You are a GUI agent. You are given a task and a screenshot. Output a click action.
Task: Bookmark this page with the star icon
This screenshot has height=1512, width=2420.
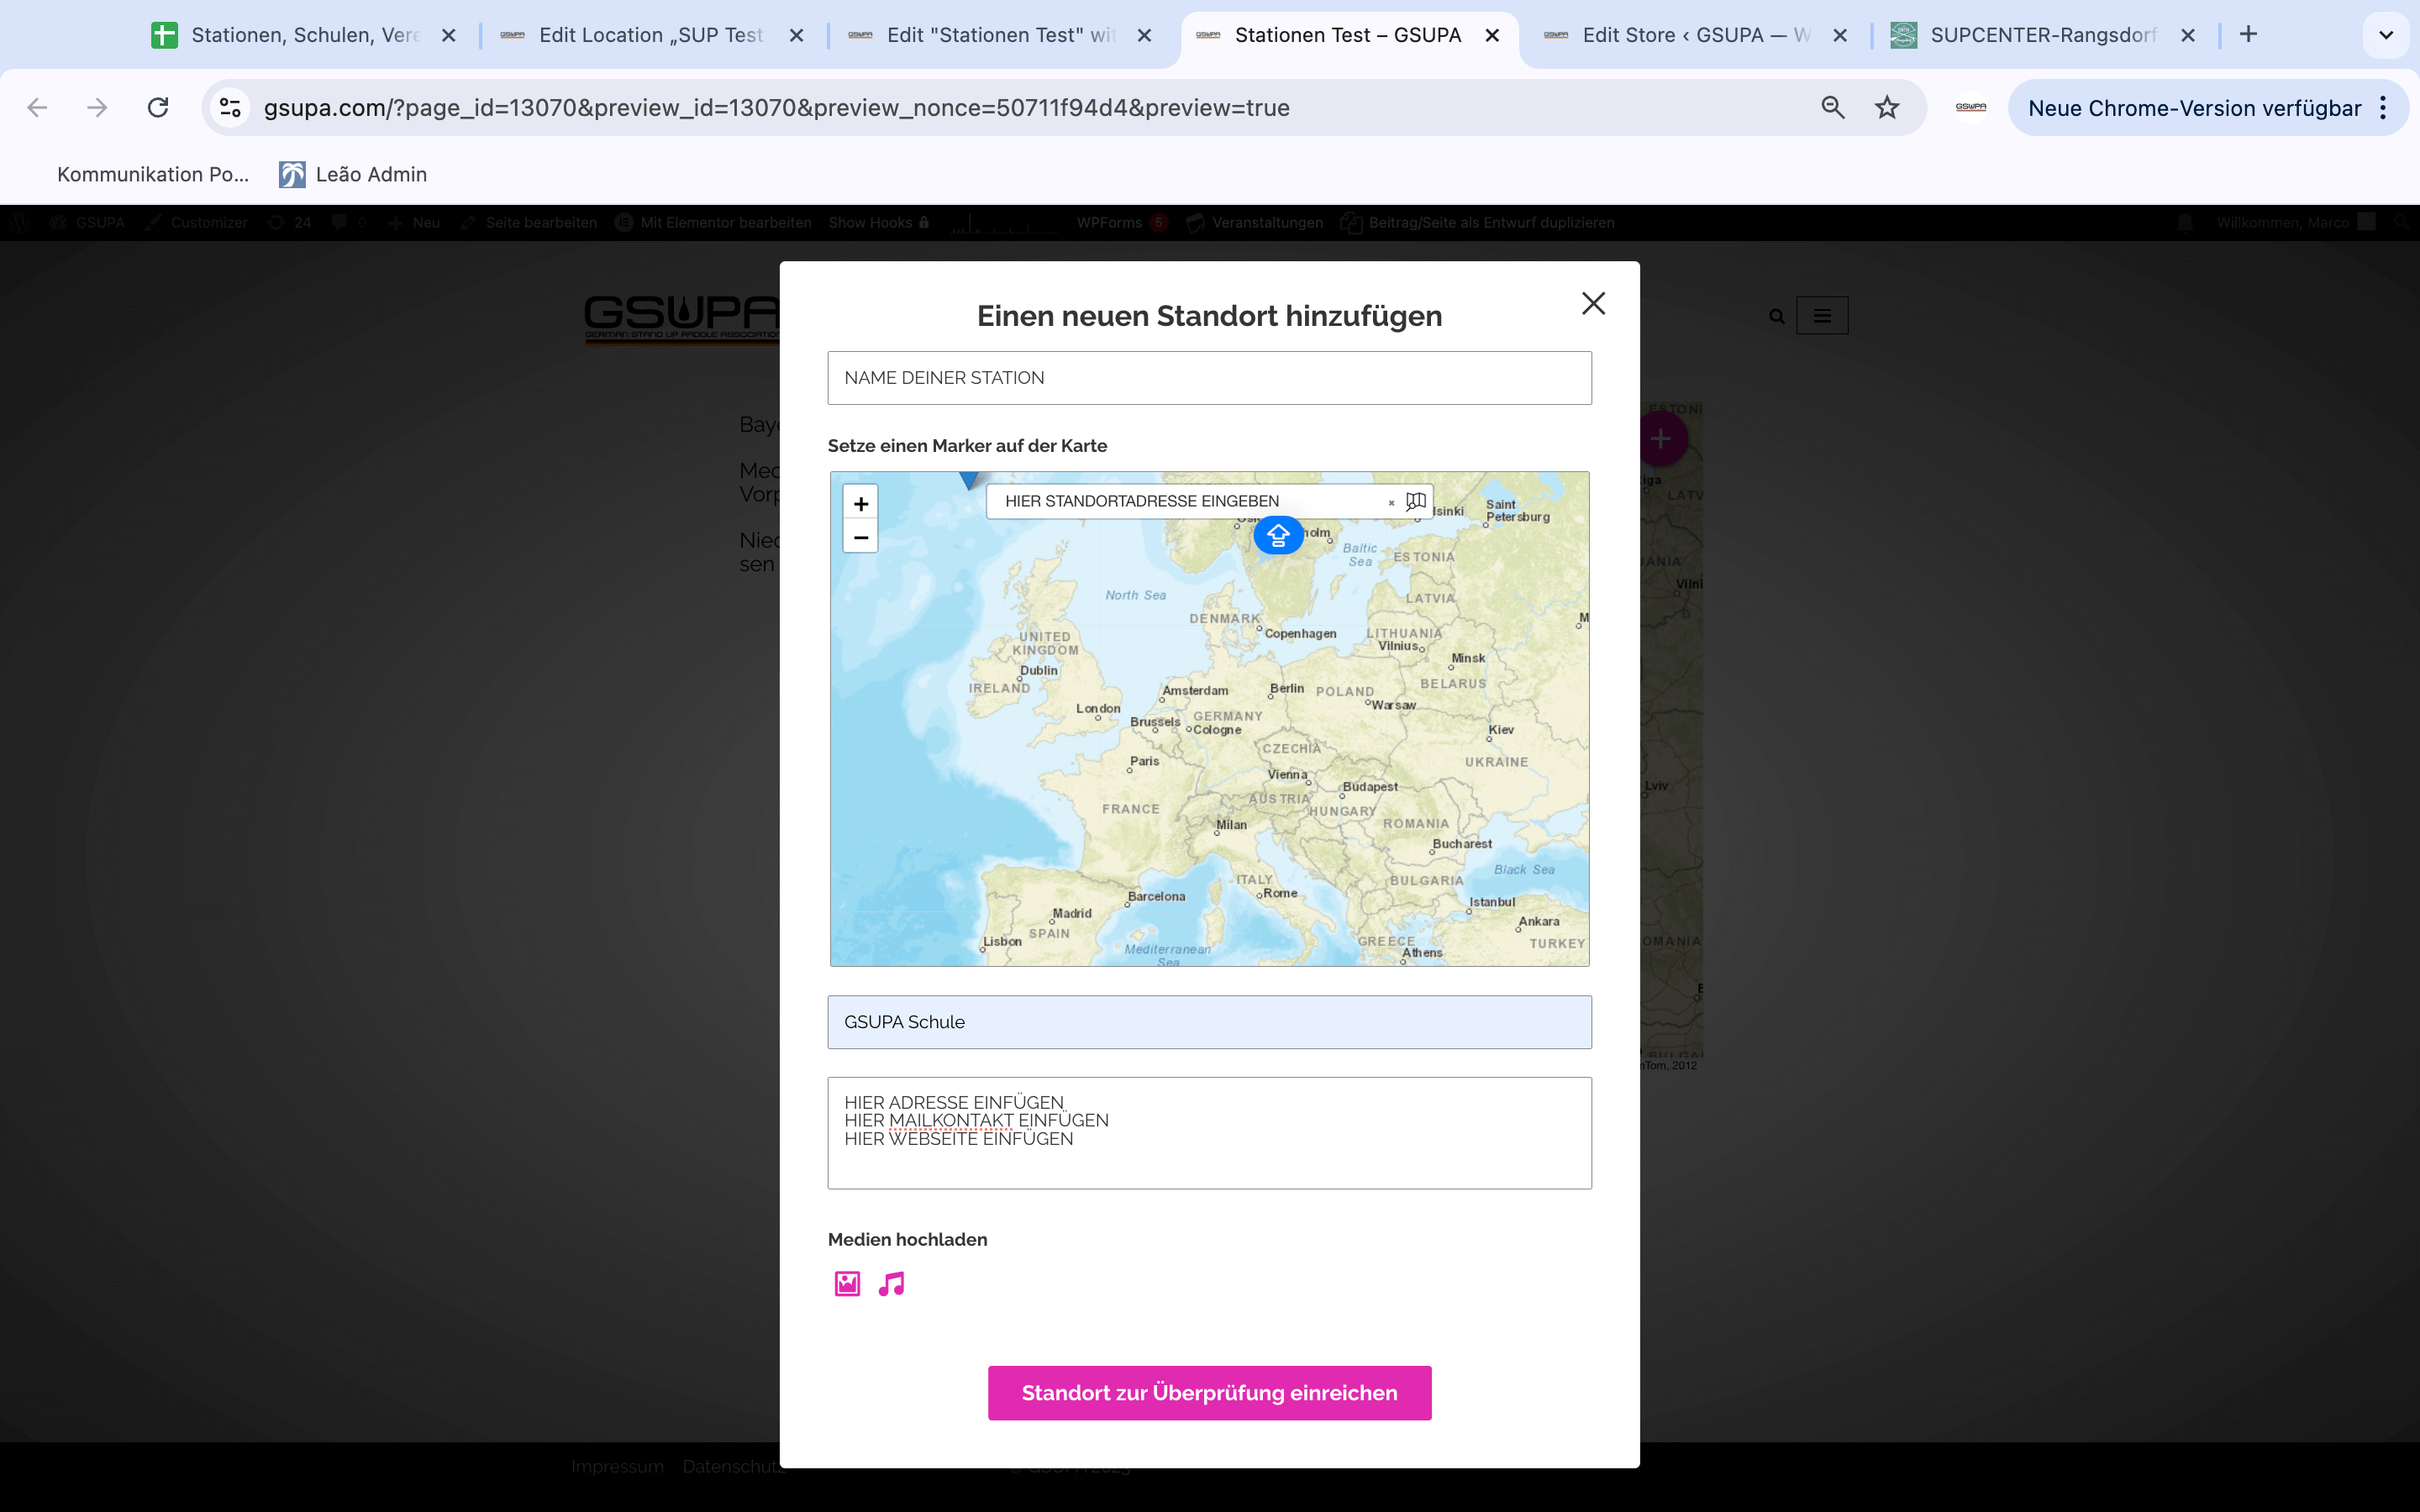click(x=1886, y=108)
